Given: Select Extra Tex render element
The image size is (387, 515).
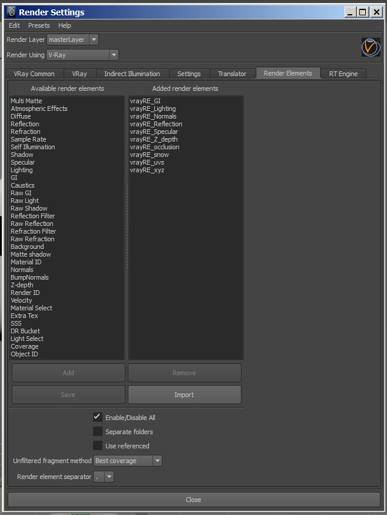Looking at the screenshot, I should click(x=24, y=316).
